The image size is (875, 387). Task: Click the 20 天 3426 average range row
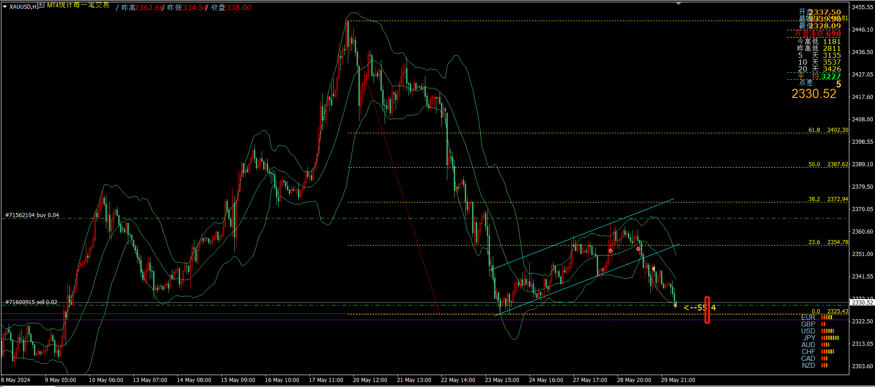(x=820, y=69)
